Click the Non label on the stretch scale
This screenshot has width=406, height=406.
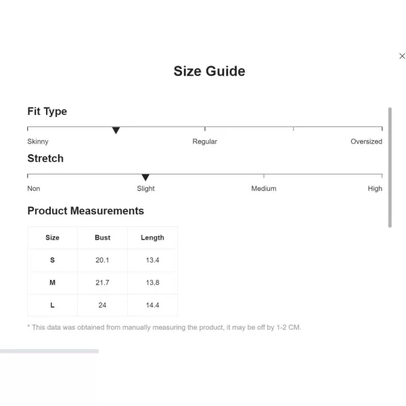34,189
